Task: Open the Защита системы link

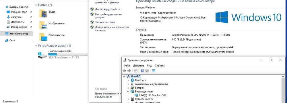Action: (x=105, y=22)
